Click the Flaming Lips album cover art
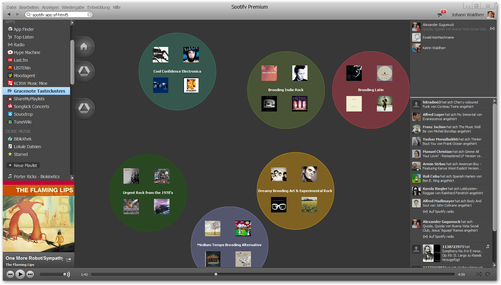501x285 pixels. pos(39,216)
